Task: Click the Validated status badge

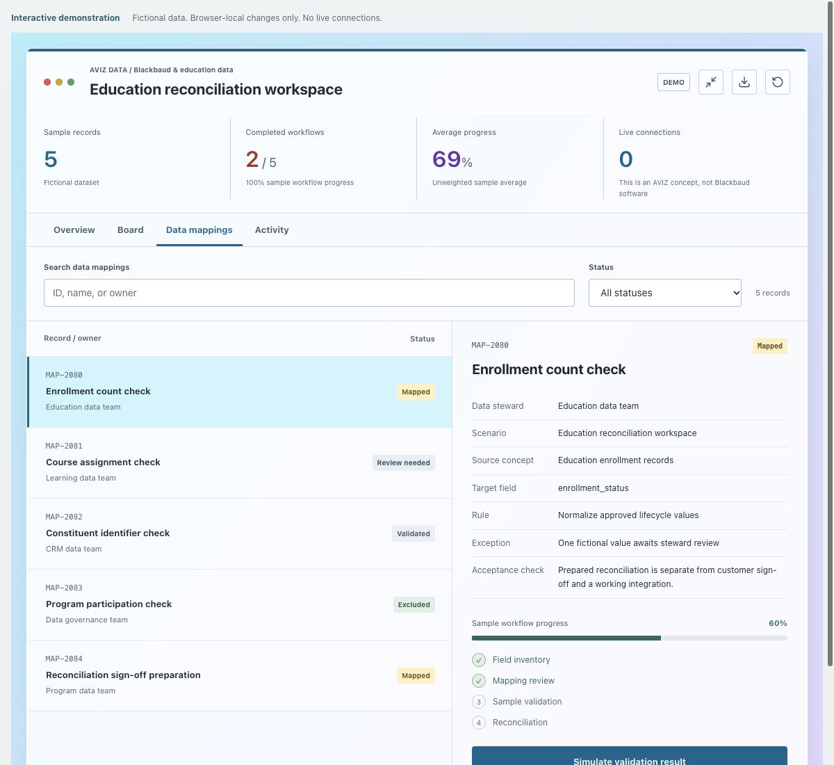Action: click(x=414, y=534)
